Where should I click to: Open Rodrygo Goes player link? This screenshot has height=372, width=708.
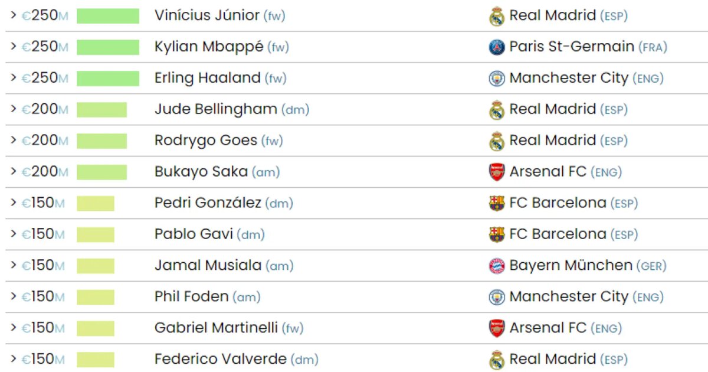point(206,141)
